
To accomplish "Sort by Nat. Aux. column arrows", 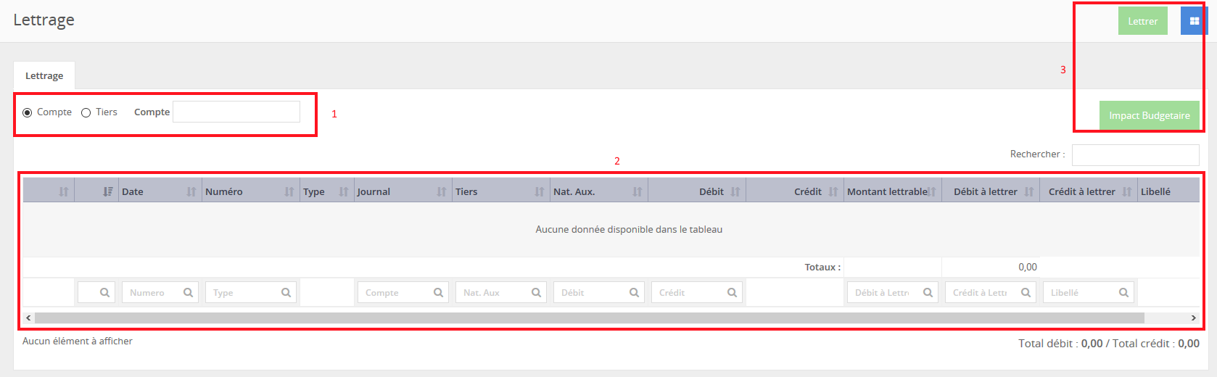I will pyautogui.click(x=638, y=192).
